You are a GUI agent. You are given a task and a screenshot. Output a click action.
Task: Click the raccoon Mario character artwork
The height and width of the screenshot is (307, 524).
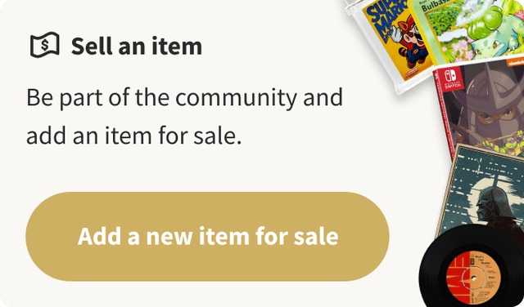(x=409, y=42)
